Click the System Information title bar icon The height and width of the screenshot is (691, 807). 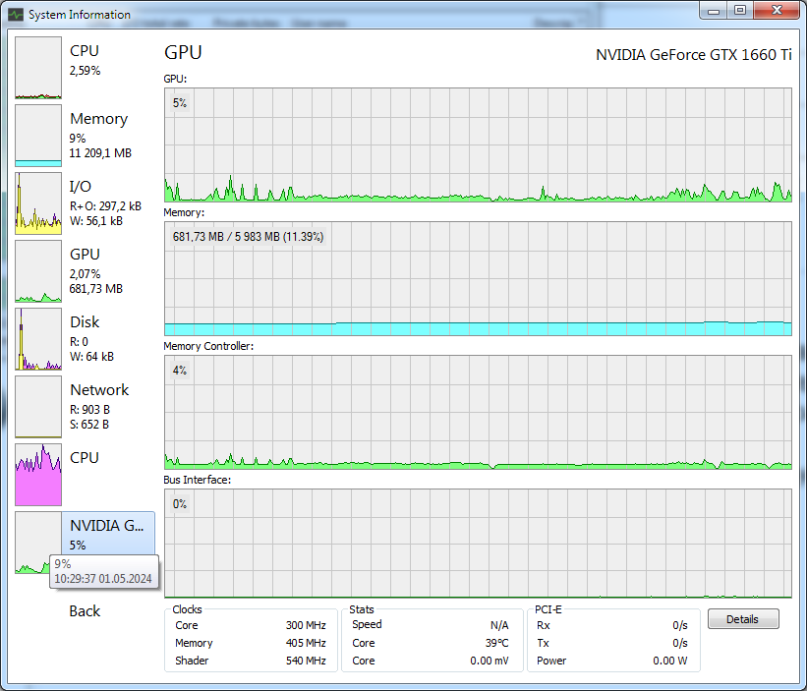click(16, 15)
